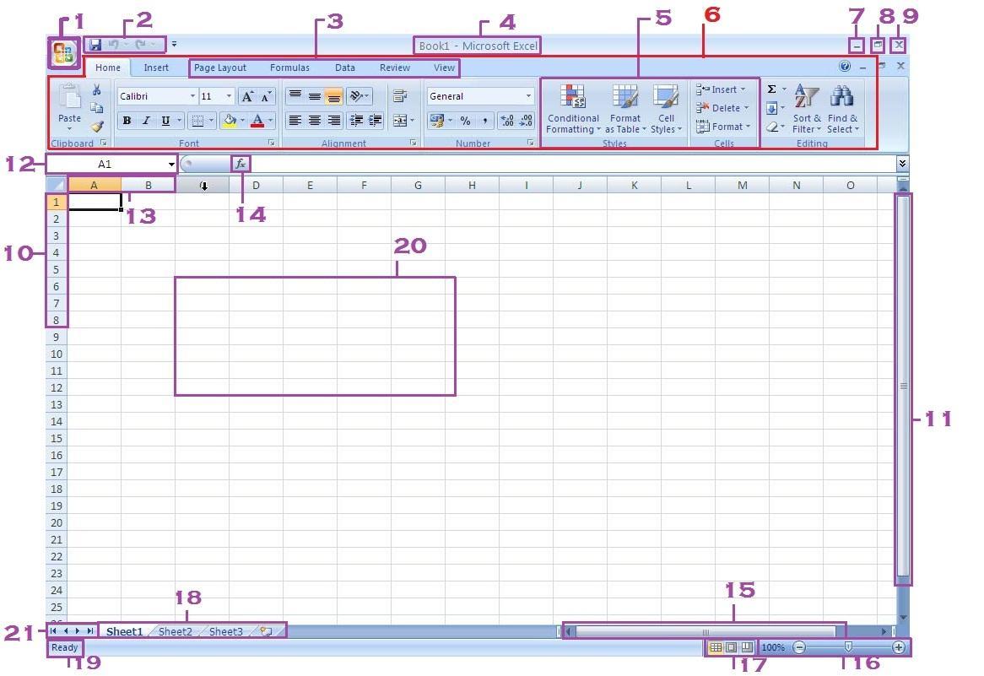Click the AutoSum sigma icon
984x676 pixels.
[x=772, y=89]
